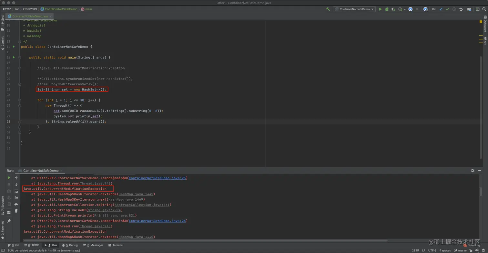
Task: Update project via the Git blue arrow
Action: click(x=441, y=9)
